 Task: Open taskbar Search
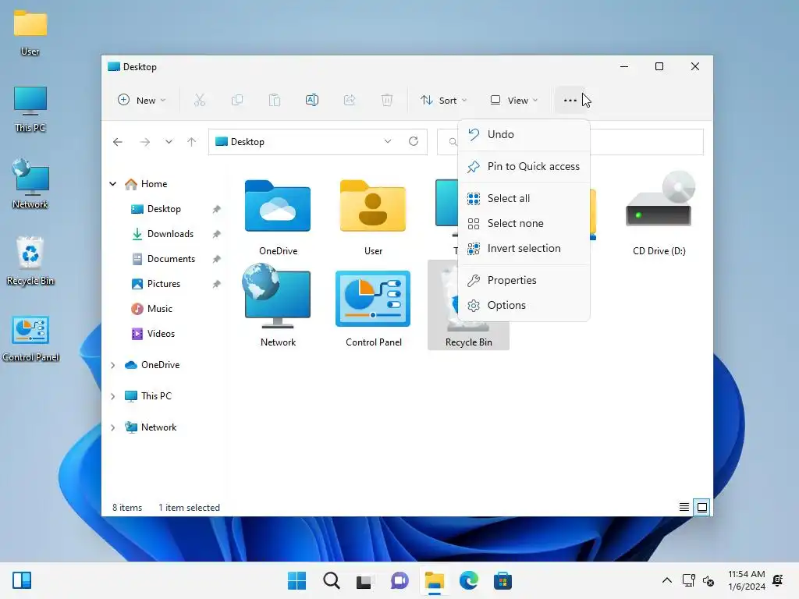(x=331, y=580)
